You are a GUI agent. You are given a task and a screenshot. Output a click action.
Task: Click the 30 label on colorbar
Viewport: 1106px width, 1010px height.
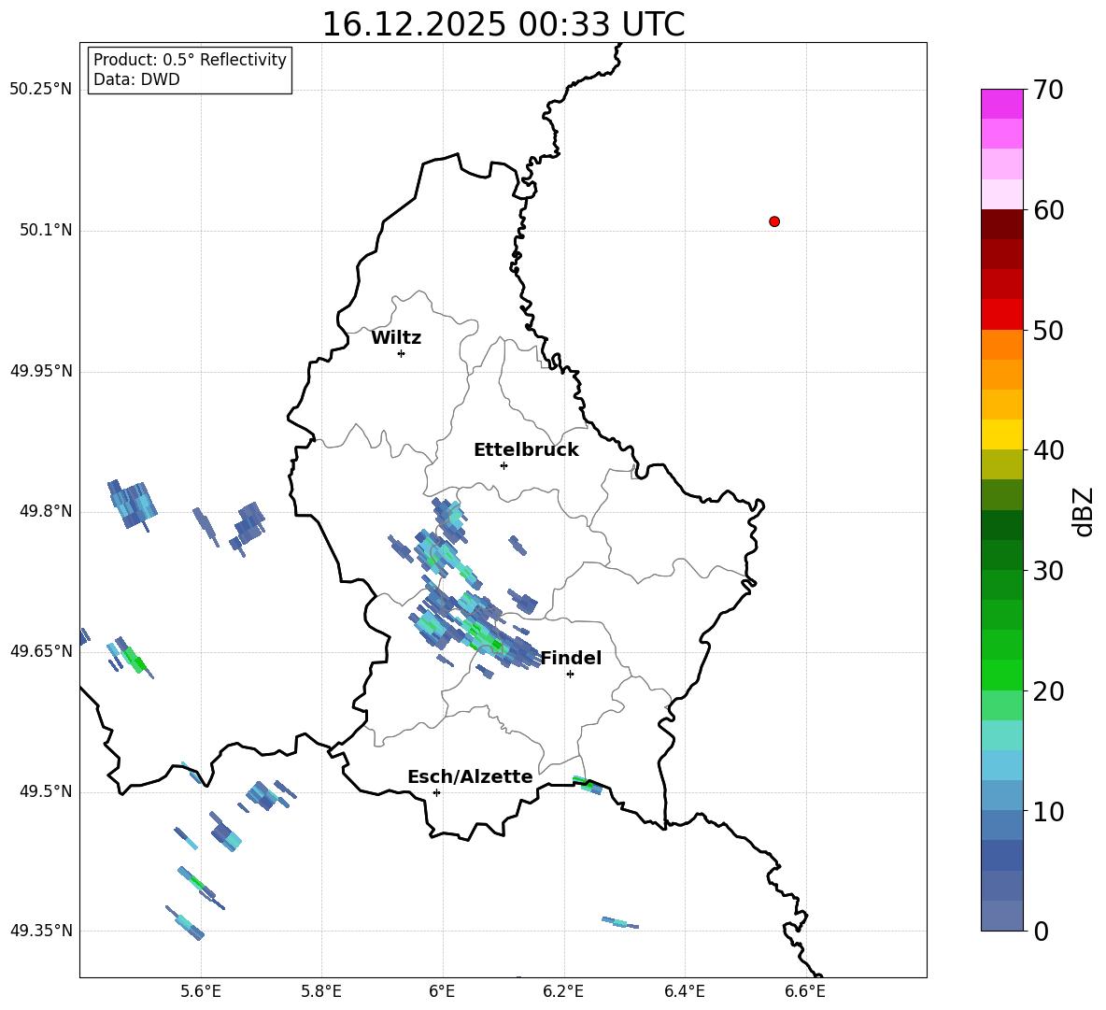point(1048,571)
